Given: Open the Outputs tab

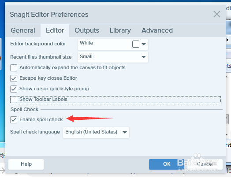Looking at the screenshot, I should 87,30.
